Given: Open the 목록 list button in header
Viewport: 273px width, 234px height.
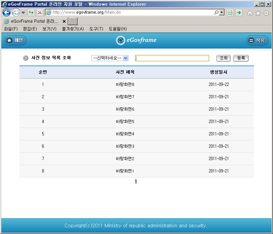Looking at the screenshot, I should pos(257,40).
